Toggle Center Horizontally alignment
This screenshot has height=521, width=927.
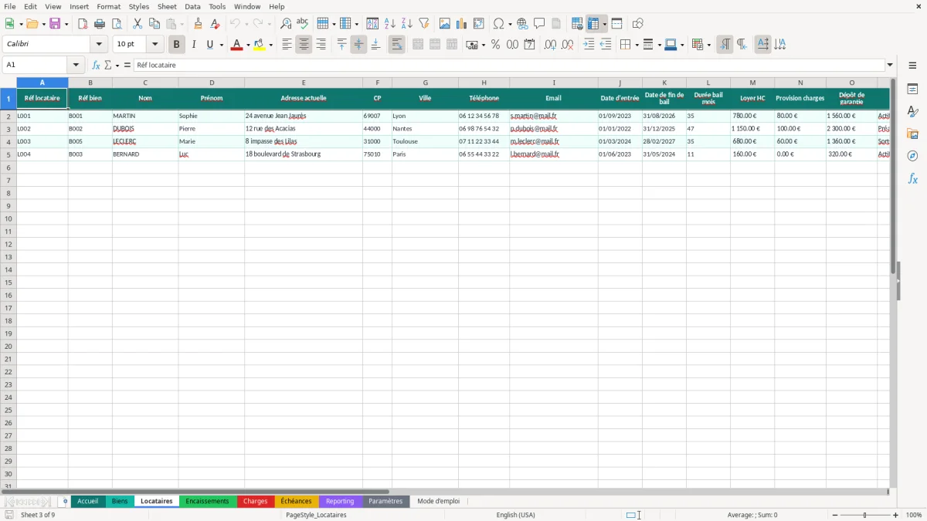304,45
